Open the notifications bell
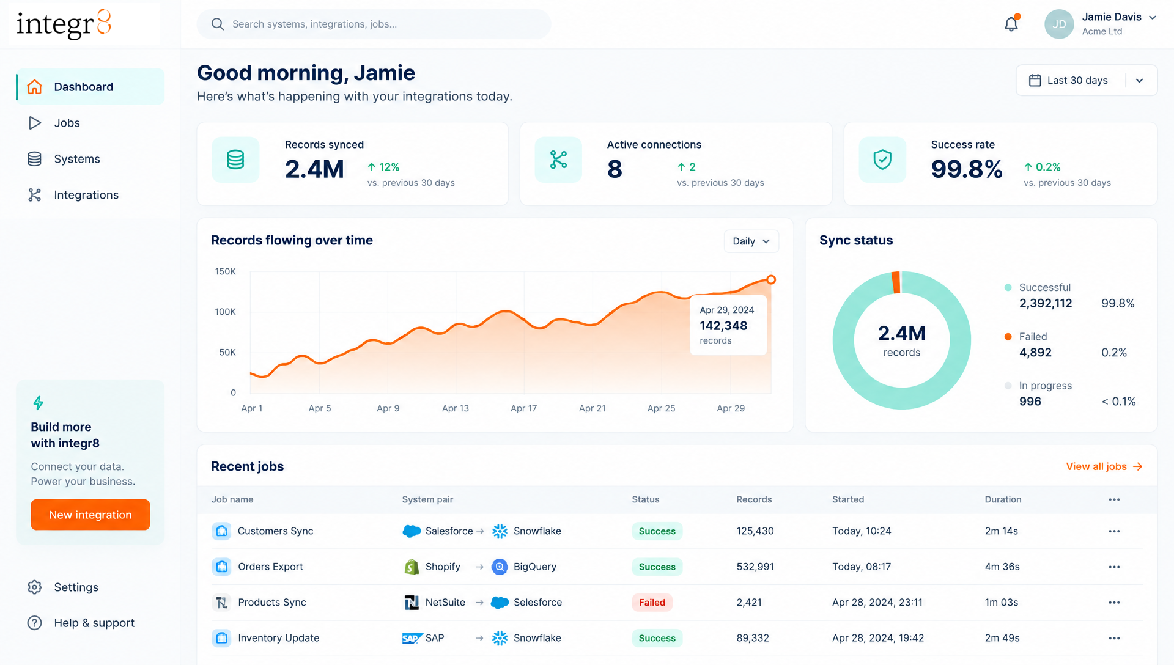1174x665 pixels. [x=1011, y=24]
